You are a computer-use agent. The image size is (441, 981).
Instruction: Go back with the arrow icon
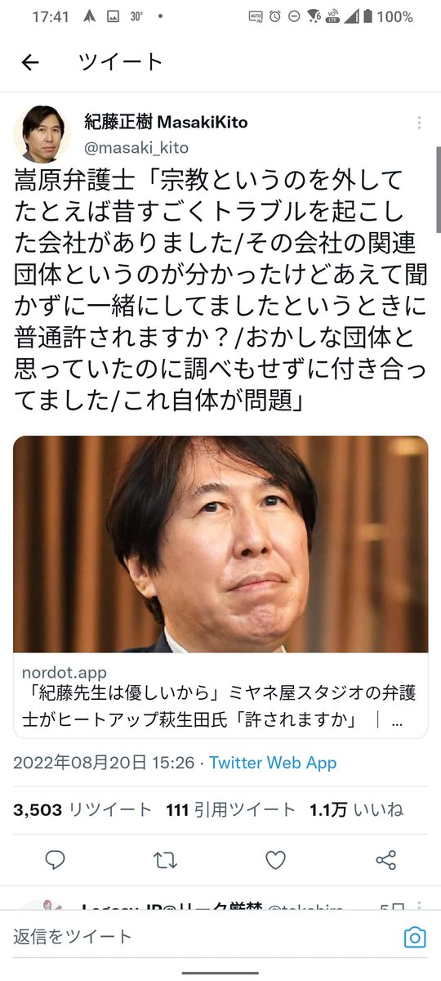tap(30, 63)
